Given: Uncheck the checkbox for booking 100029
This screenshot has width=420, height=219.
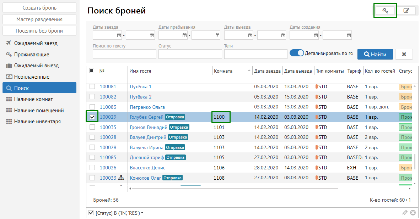Looking at the screenshot, I should pos(92,117).
